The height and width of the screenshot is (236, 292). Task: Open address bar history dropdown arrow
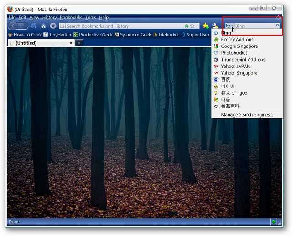(198, 26)
